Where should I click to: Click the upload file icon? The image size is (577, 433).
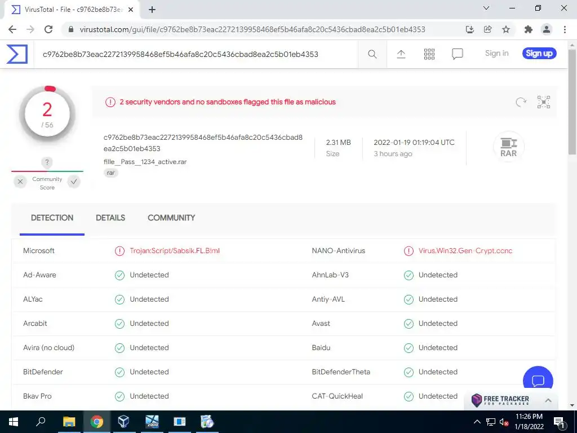click(x=401, y=54)
